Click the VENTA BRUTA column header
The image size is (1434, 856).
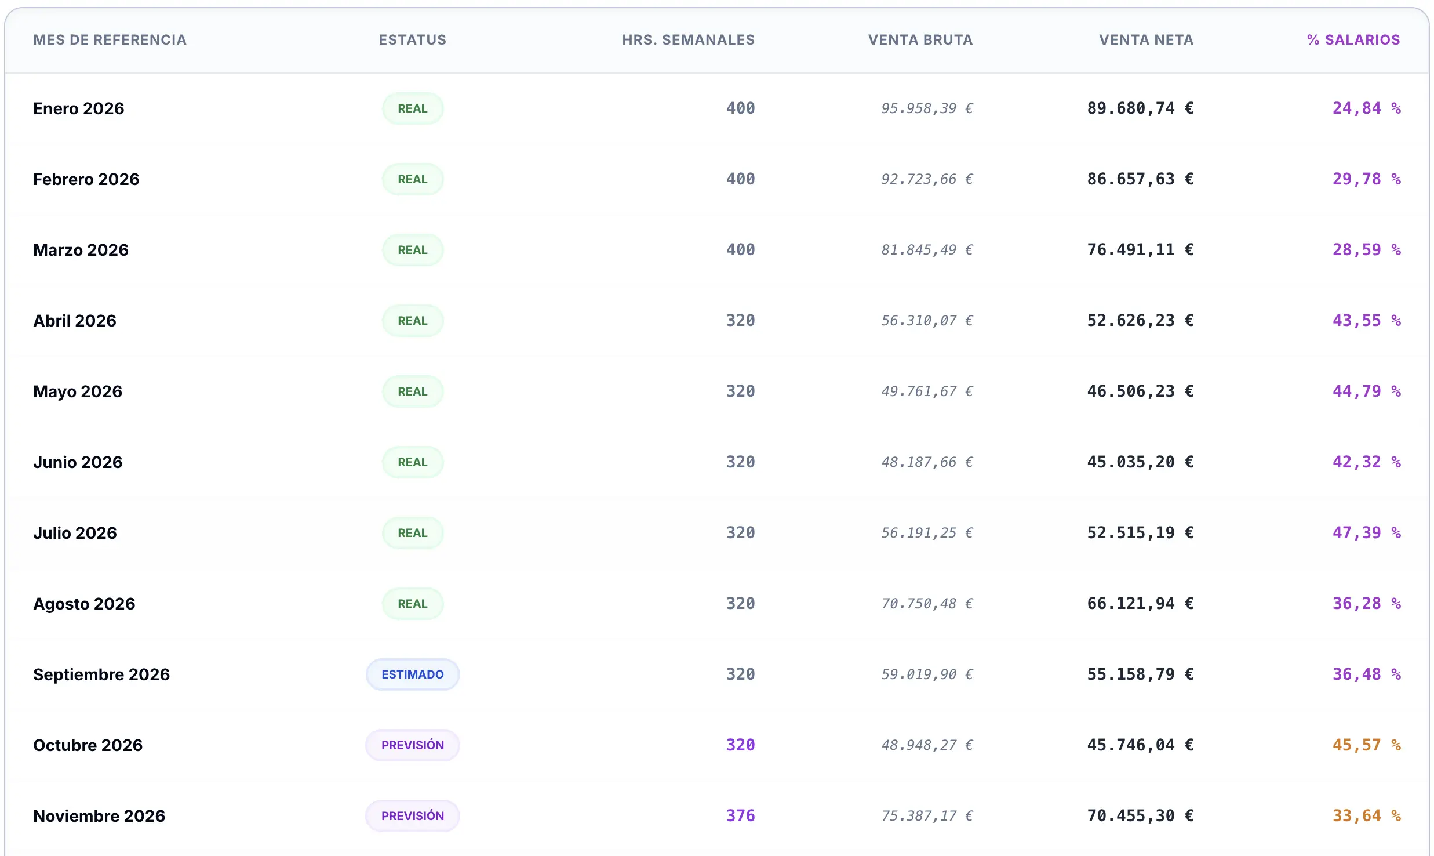pos(920,40)
